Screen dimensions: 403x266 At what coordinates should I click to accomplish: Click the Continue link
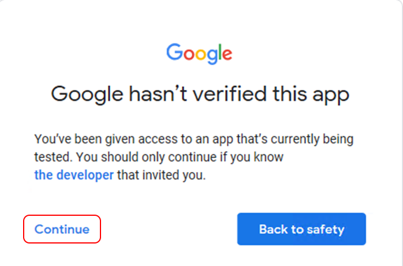click(62, 229)
